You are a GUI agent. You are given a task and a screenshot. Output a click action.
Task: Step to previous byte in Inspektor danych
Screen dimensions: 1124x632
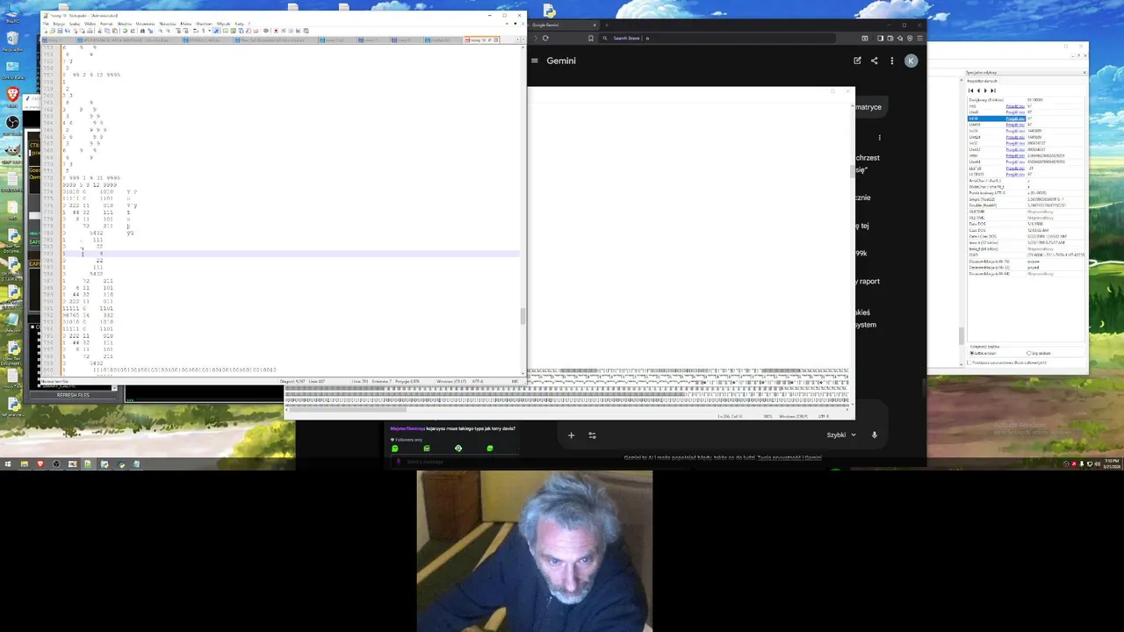click(978, 90)
